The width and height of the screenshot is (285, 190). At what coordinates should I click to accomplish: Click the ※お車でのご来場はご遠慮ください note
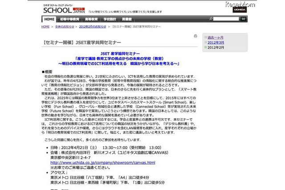coord(80,168)
